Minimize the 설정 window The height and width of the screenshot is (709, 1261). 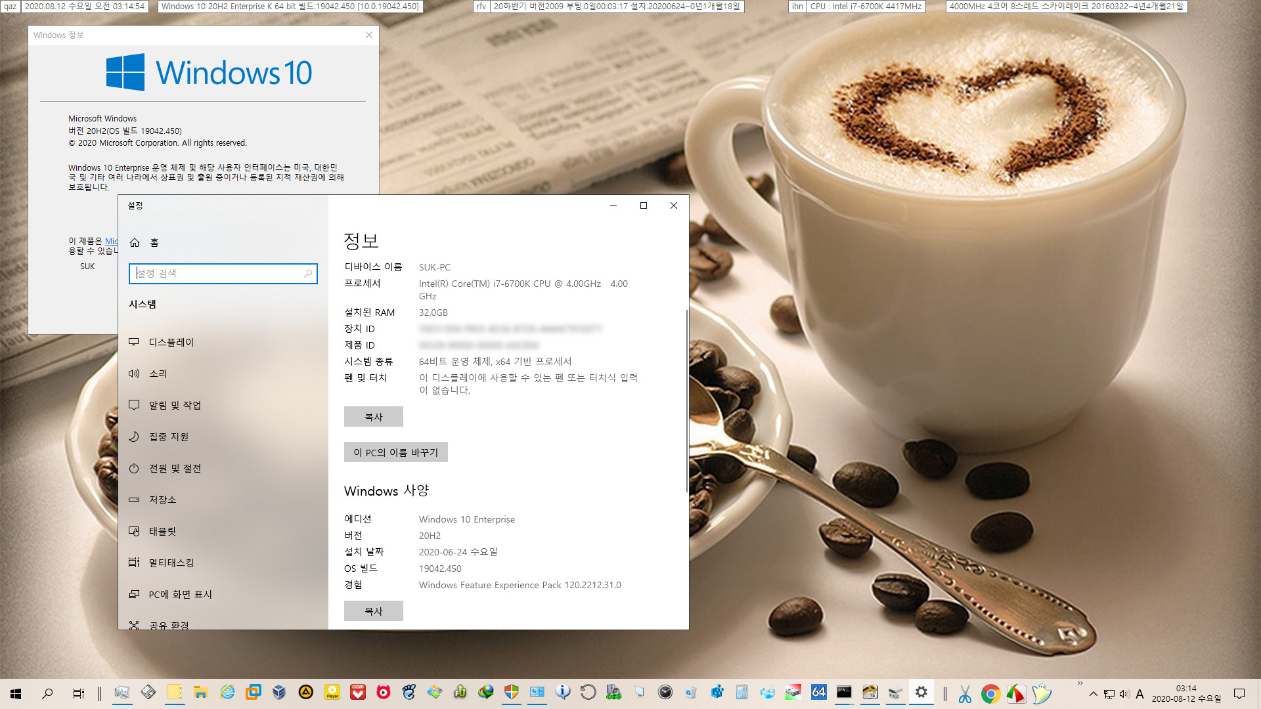pyautogui.click(x=613, y=205)
